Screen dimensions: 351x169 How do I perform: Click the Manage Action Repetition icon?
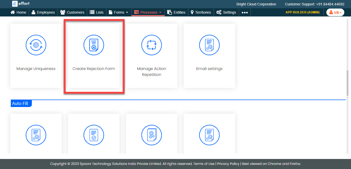click(152, 45)
